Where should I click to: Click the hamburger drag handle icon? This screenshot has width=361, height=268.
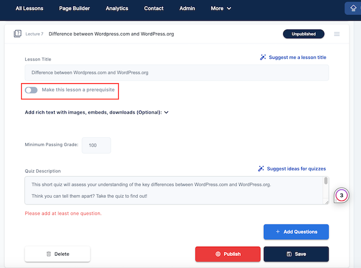[337, 34]
